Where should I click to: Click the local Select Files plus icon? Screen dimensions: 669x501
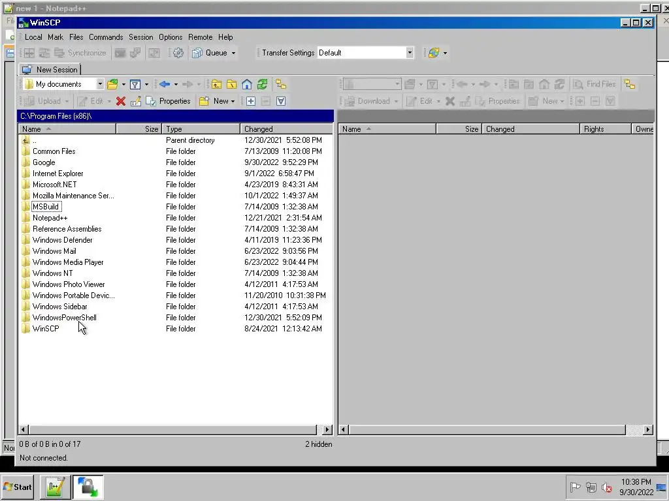[x=251, y=101]
